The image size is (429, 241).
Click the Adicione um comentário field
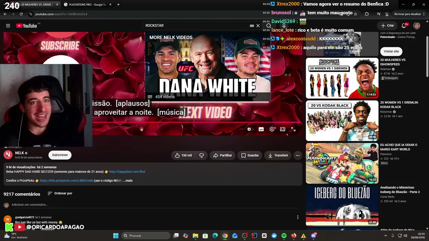click(x=154, y=205)
